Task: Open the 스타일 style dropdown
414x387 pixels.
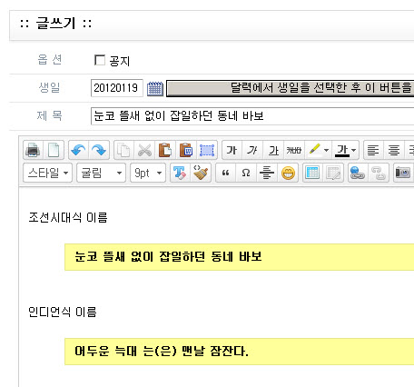Action: pos(47,174)
